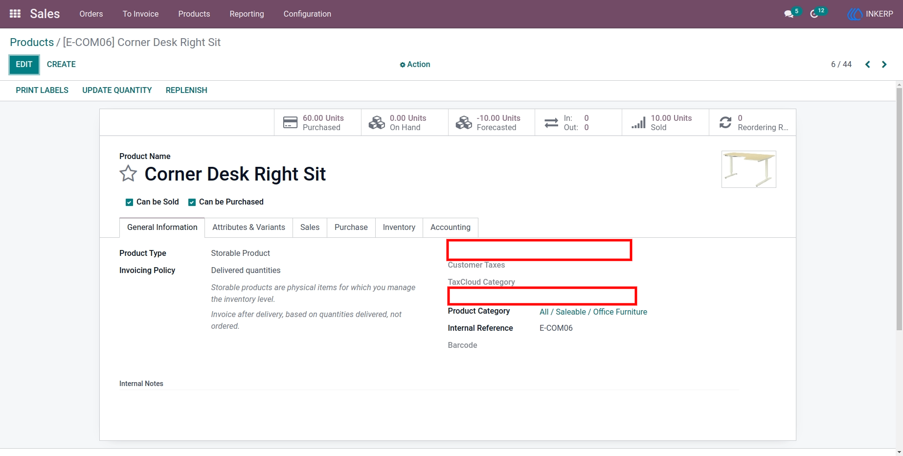903x456 pixels.
Task: Open the apps grid menu icon
Action: [x=15, y=14]
